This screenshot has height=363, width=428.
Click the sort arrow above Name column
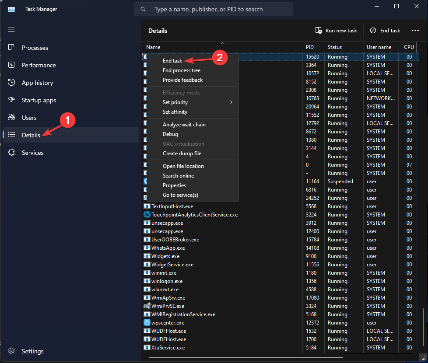click(222, 43)
